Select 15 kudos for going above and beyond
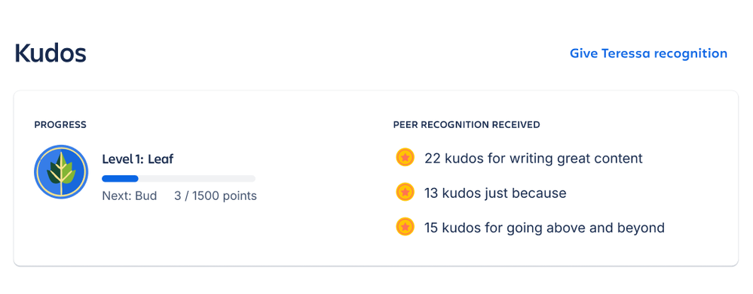The width and height of the screenshot is (753, 294). pyautogui.click(x=544, y=227)
